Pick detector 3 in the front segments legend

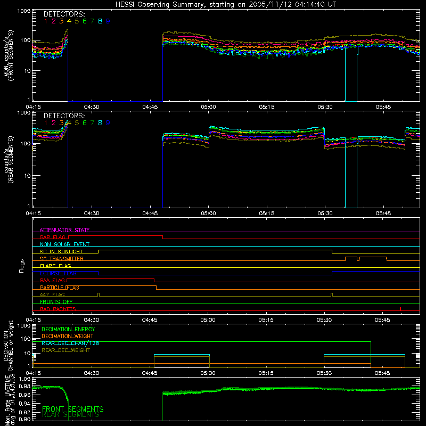[61, 21]
